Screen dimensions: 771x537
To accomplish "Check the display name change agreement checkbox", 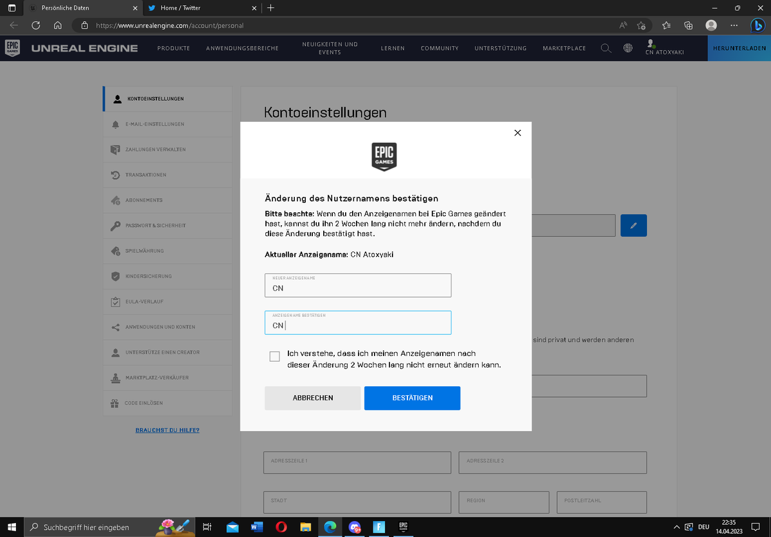I will coord(275,357).
